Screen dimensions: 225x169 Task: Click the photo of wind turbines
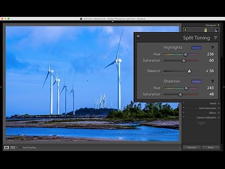pos(92,84)
